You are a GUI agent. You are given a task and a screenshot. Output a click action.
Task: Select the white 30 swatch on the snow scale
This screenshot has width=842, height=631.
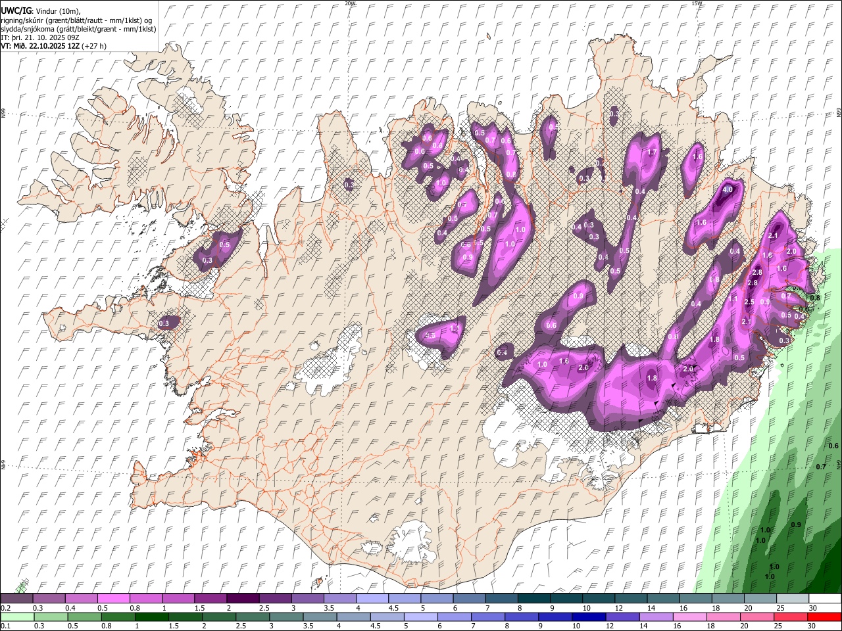tap(824, 599)
